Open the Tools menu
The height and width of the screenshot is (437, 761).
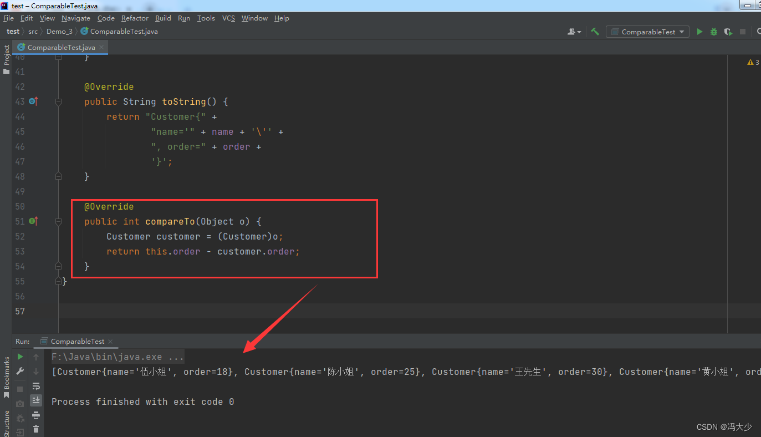(206, 18)
